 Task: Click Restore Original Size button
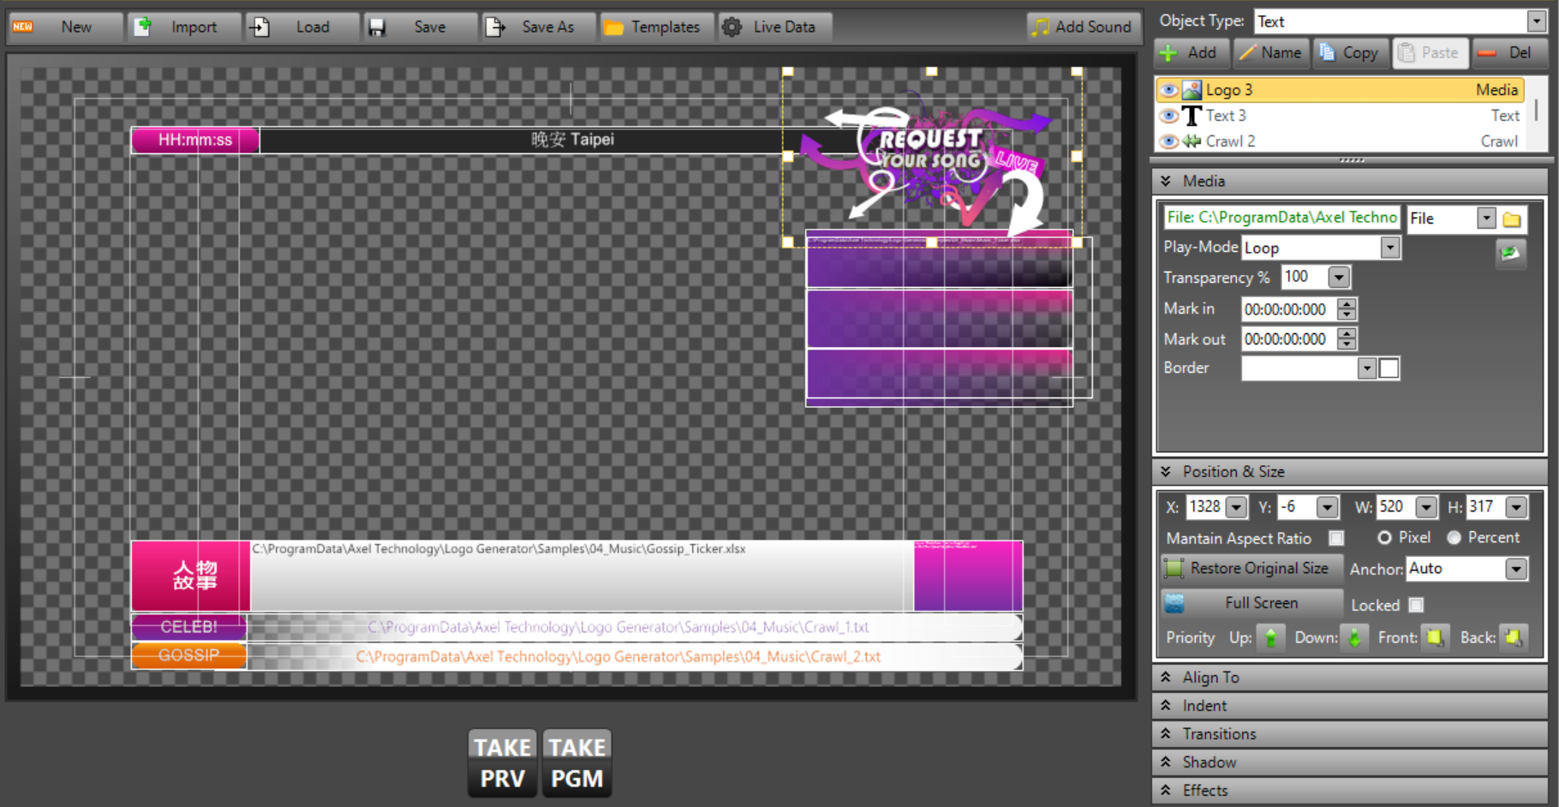[1251, 568]
